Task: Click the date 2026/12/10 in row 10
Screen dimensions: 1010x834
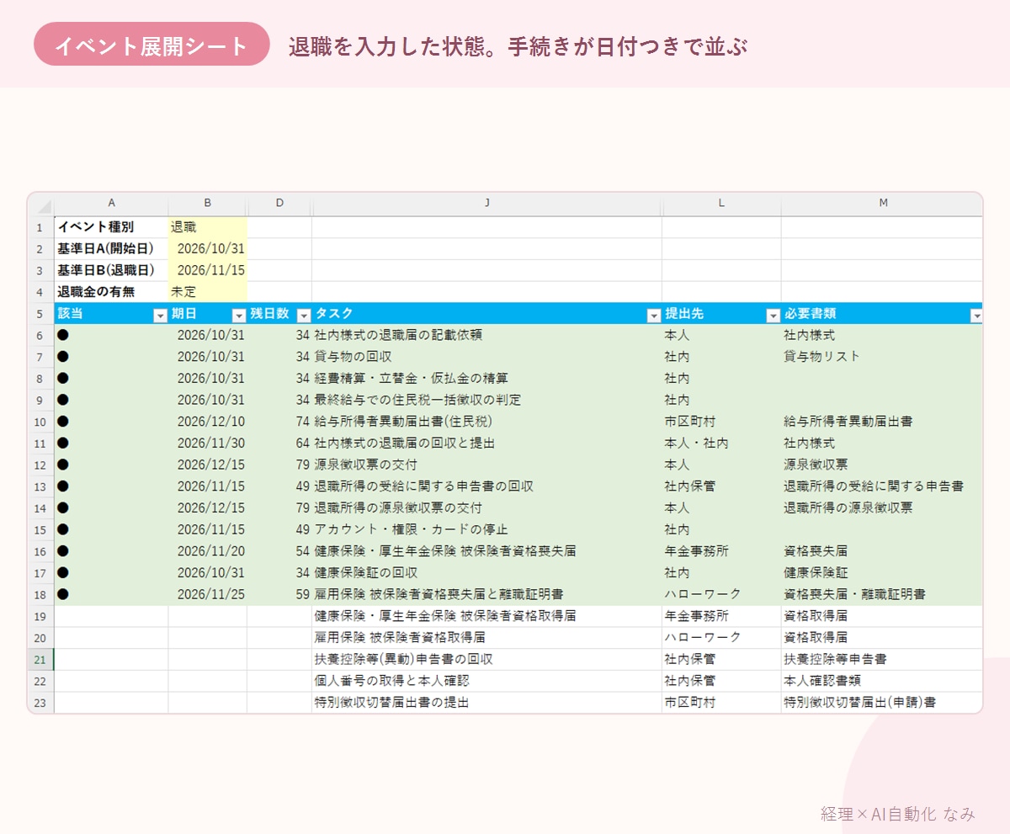Action: pyautogui.click(x=210, y=422)
